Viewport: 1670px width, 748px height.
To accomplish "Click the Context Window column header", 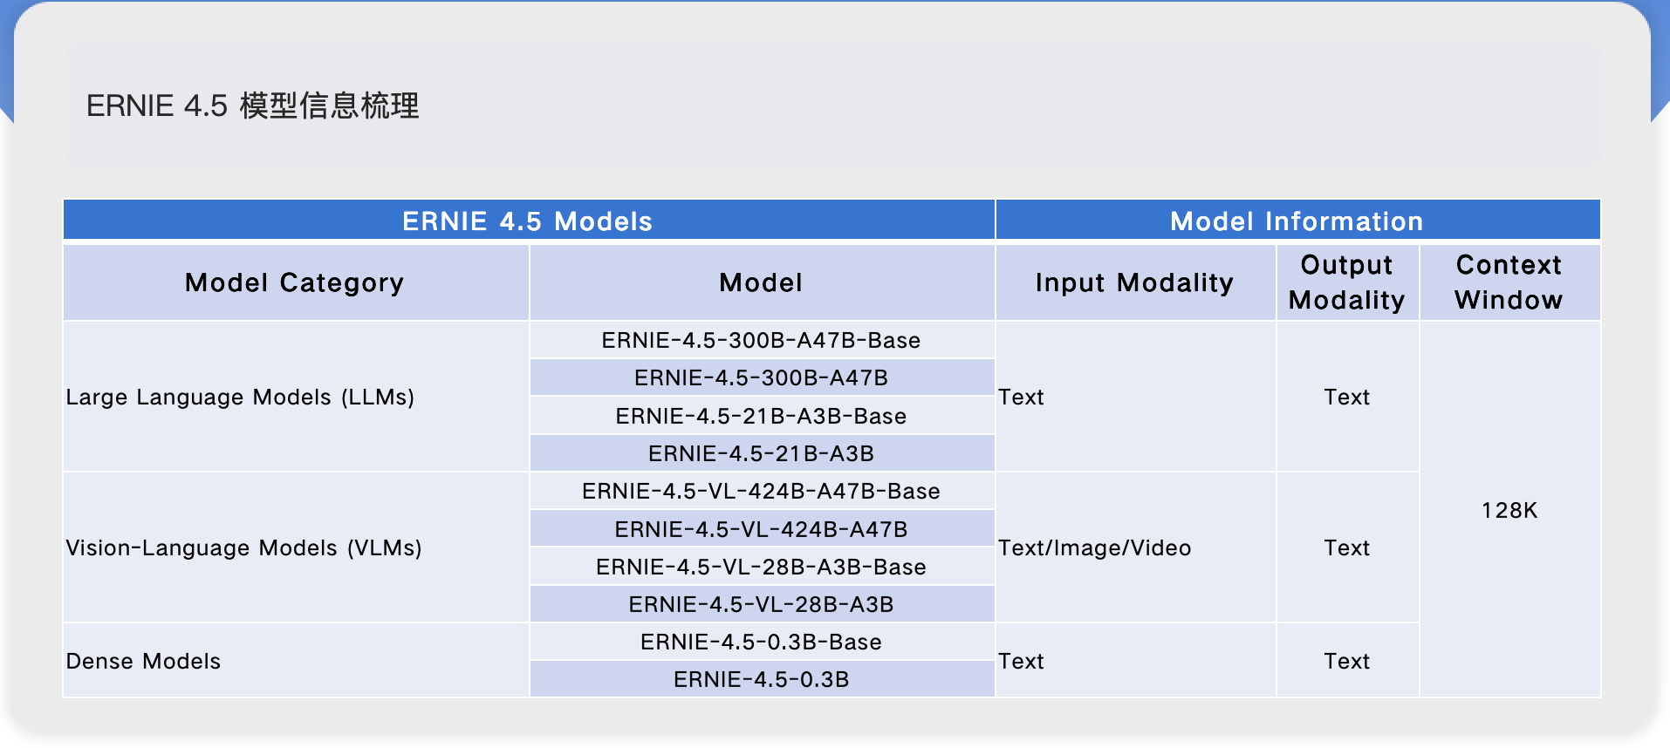I will pos(1509,282).
